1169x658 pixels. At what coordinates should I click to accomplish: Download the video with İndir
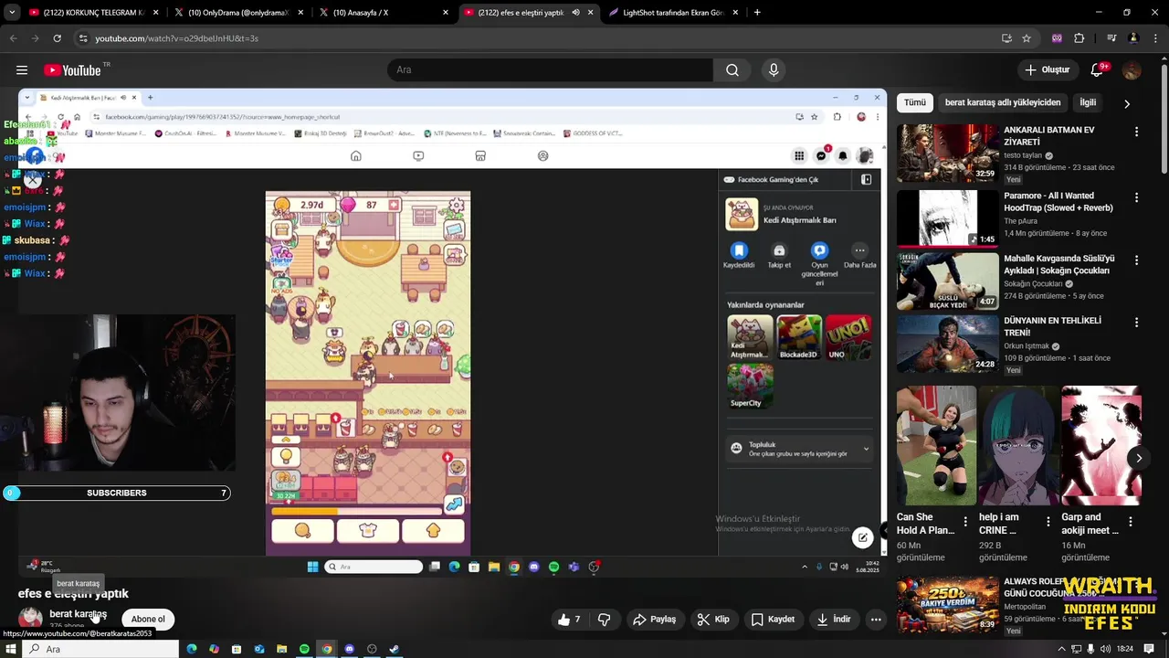click(833, 620)
